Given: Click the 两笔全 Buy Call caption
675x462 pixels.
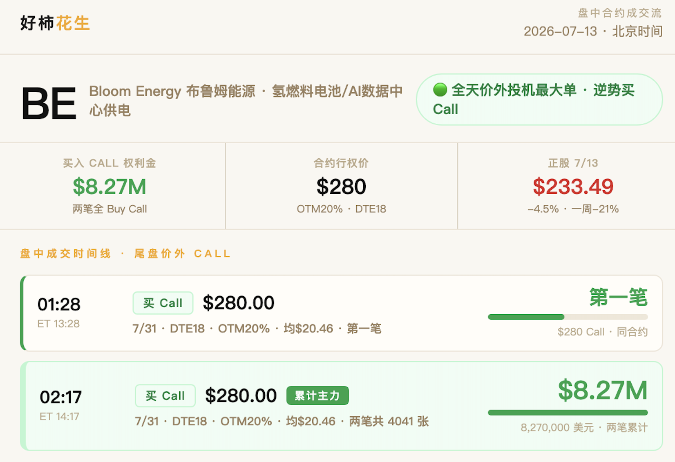Looking at the screenshot, I should tap(110, 209).
